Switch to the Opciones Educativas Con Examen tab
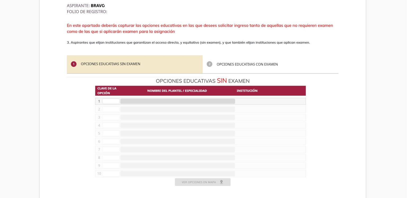Viewport: 407px width, 198px height. (x=247, y=64)
